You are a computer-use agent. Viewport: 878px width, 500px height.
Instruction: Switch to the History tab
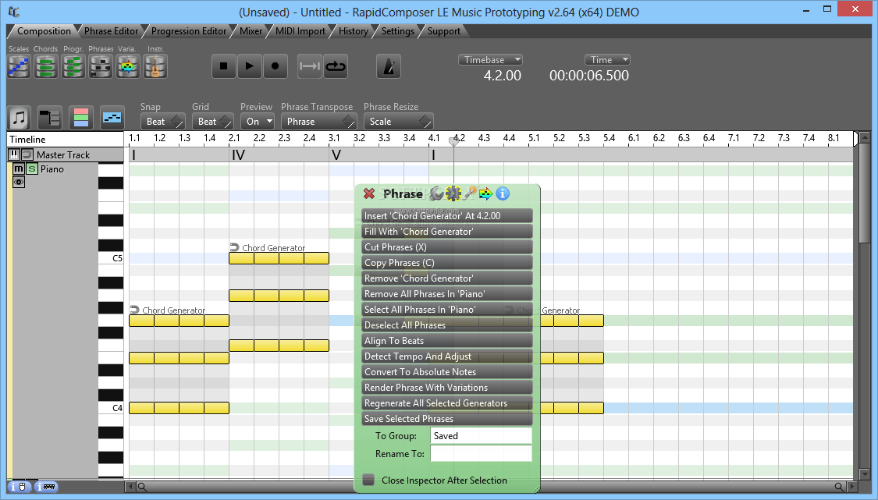click(354, 31)
